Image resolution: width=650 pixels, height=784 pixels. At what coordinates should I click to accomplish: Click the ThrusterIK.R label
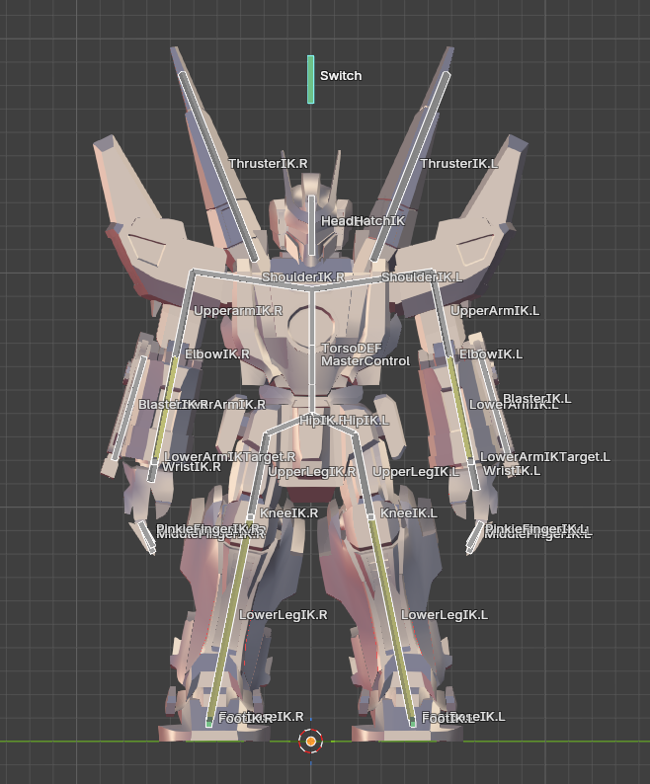click(269, 164)
